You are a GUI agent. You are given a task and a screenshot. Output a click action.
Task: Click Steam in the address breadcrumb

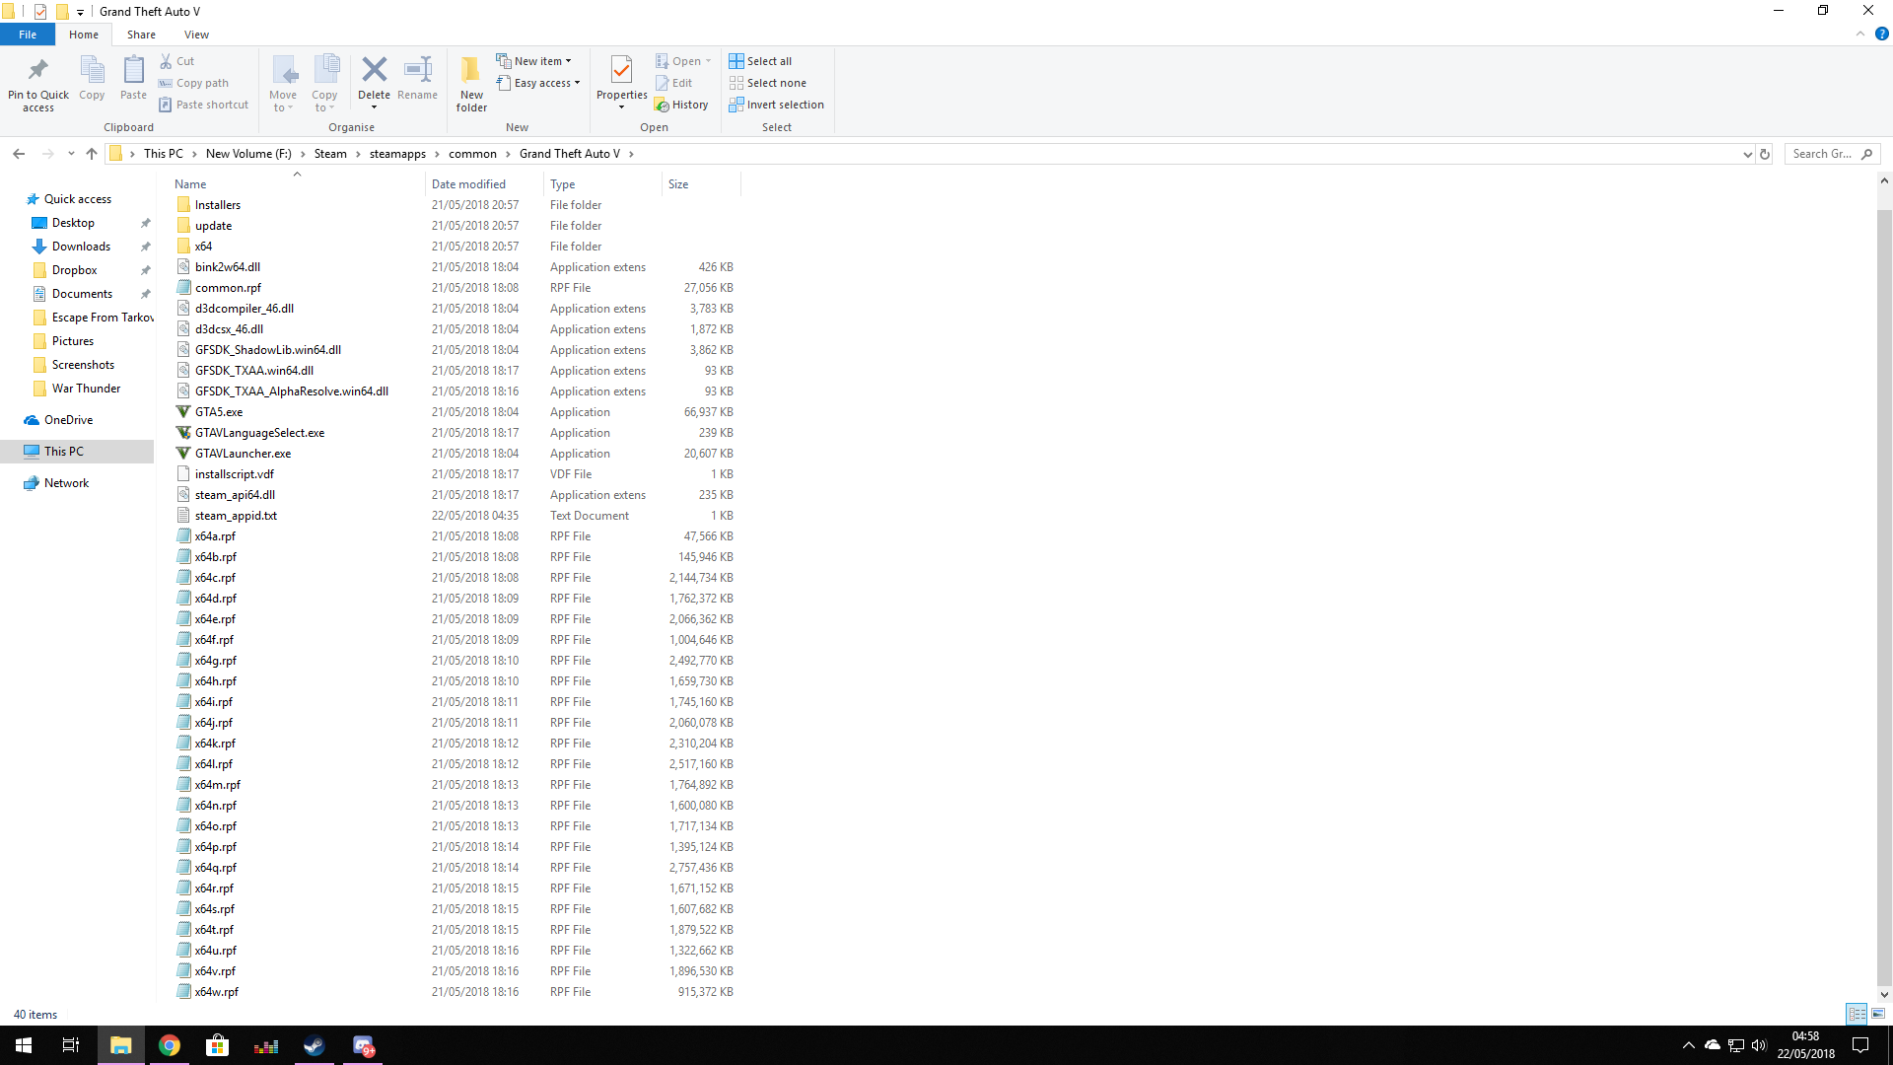pyautogui.click(x=330, y=154)
